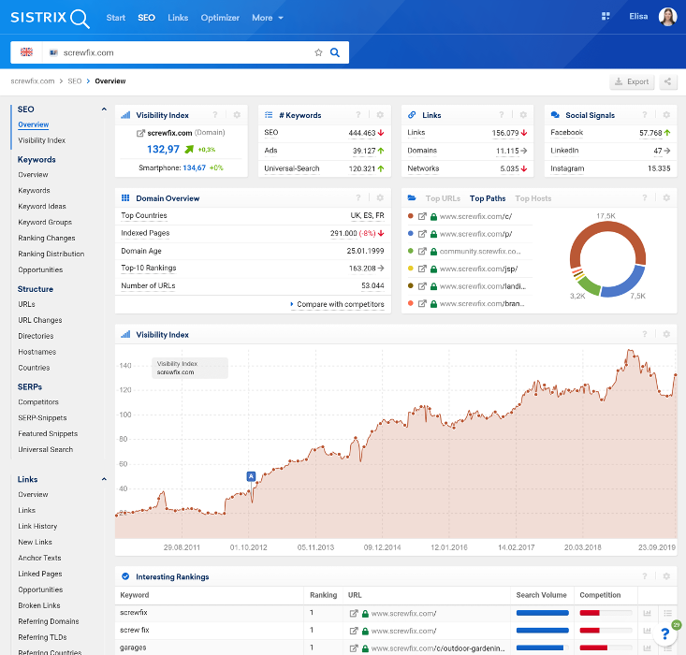
Task: Open Optimizer in top navigation
Action: coord(220,18)
